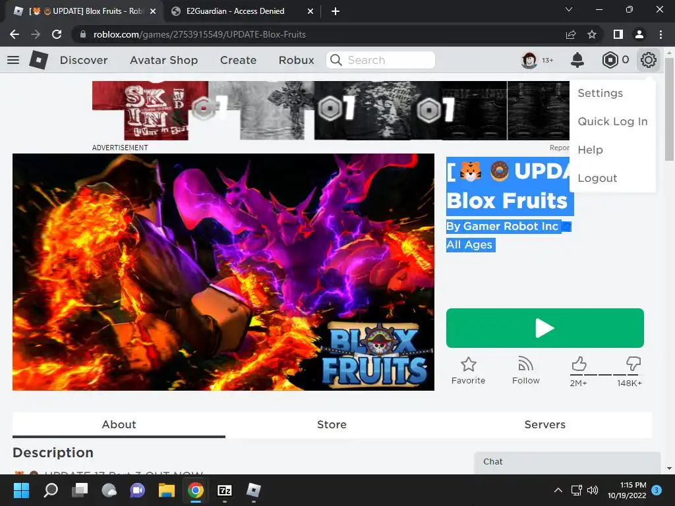The height and width of the screenshot is (506, 675).
Task: Switch to the Store tab
Action: [x=332, y=425]
